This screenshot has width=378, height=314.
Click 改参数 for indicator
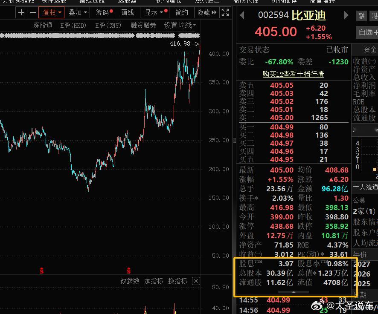[x=130, y=281]
